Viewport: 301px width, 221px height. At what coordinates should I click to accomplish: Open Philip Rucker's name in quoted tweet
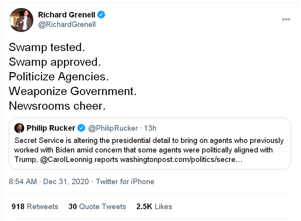51,128
